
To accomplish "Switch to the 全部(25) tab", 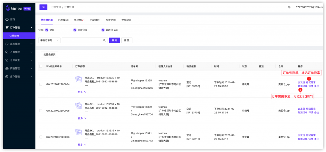I will coord(126,20).
